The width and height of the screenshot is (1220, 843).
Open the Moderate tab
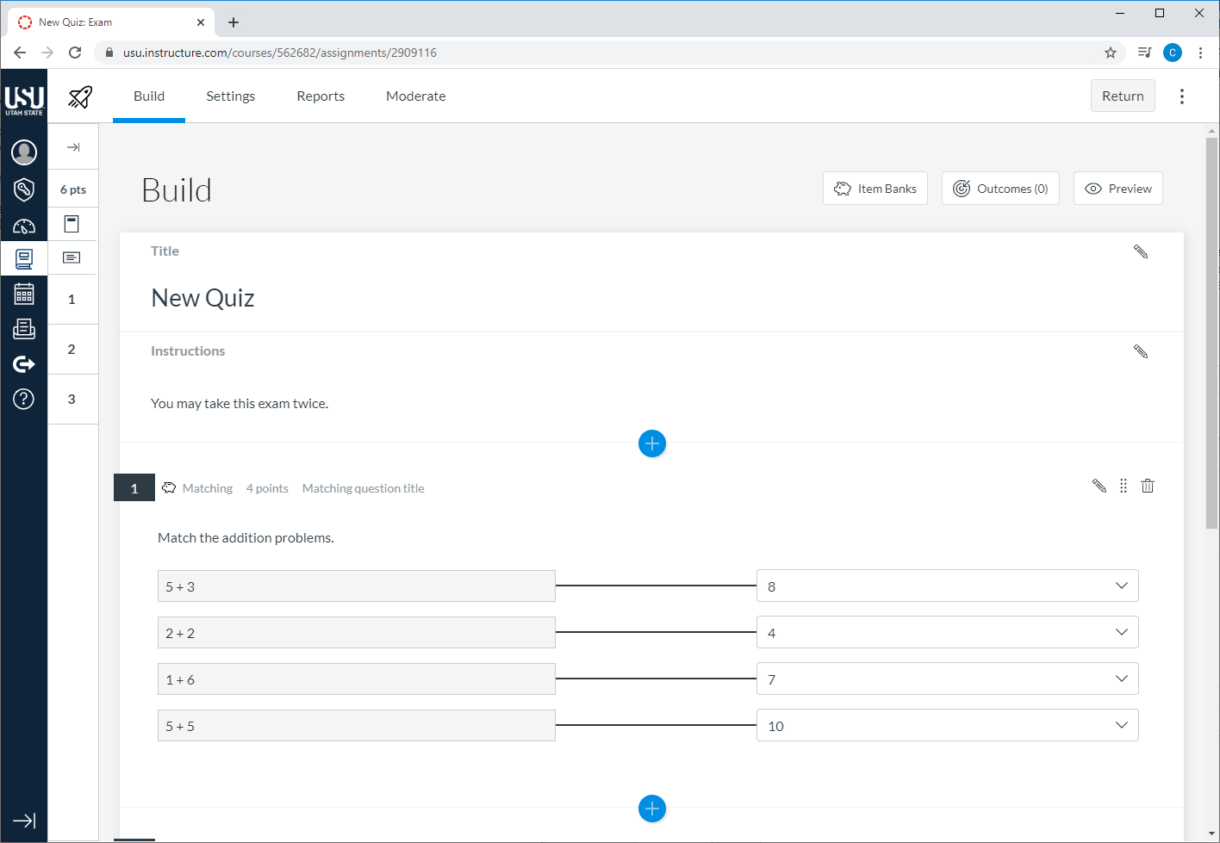416,96
